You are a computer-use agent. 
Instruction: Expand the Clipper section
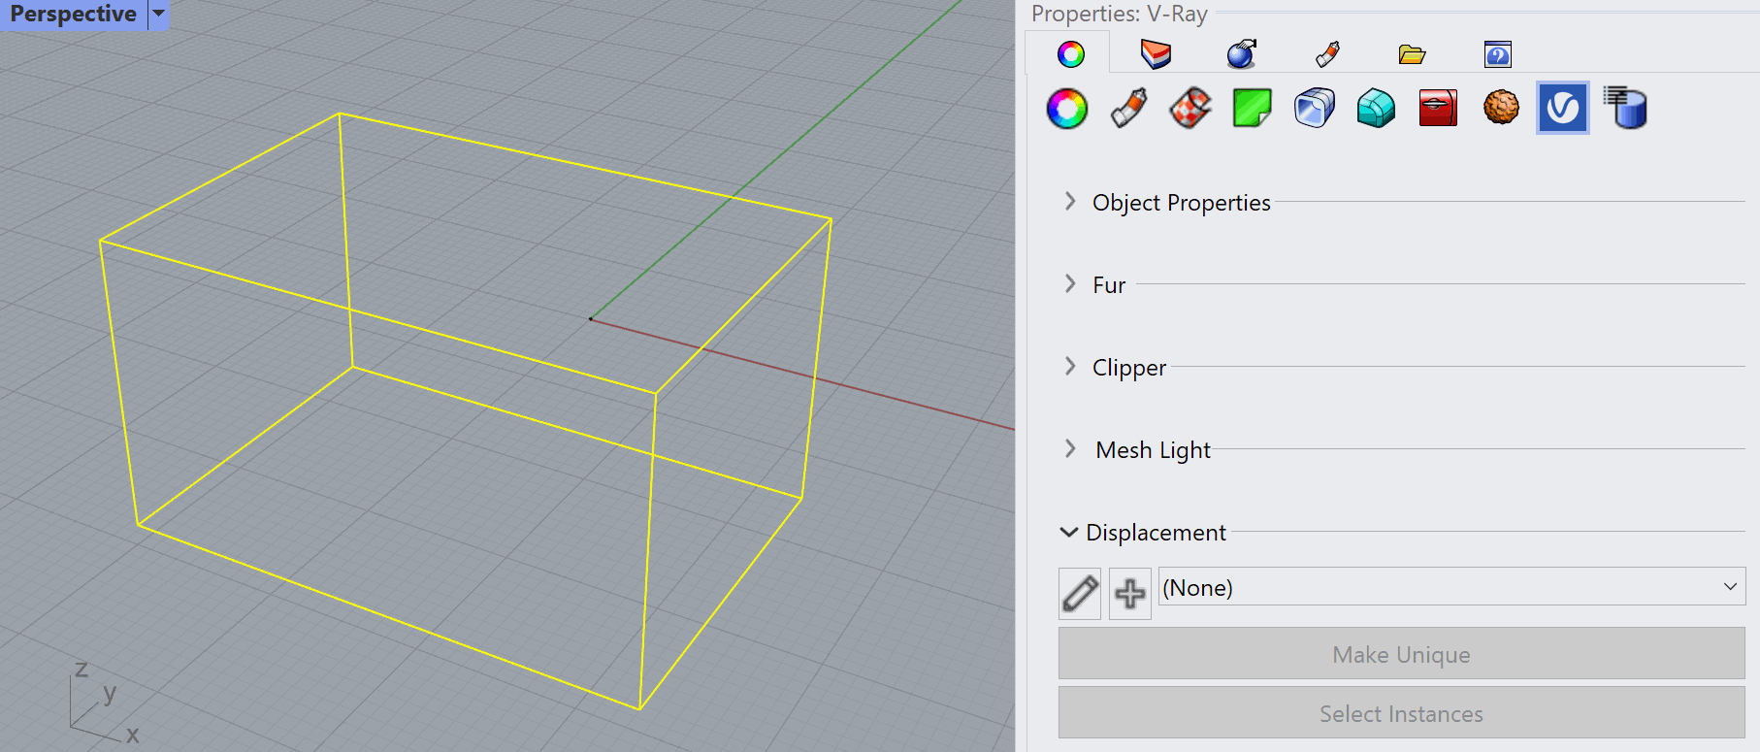(x=1070, y=367)
